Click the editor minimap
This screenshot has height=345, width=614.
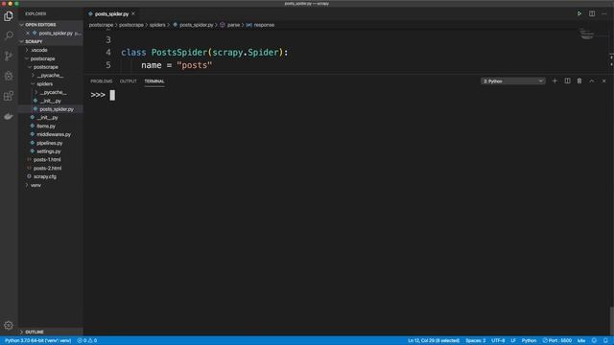pyautogui.click(x=586, y=34)
